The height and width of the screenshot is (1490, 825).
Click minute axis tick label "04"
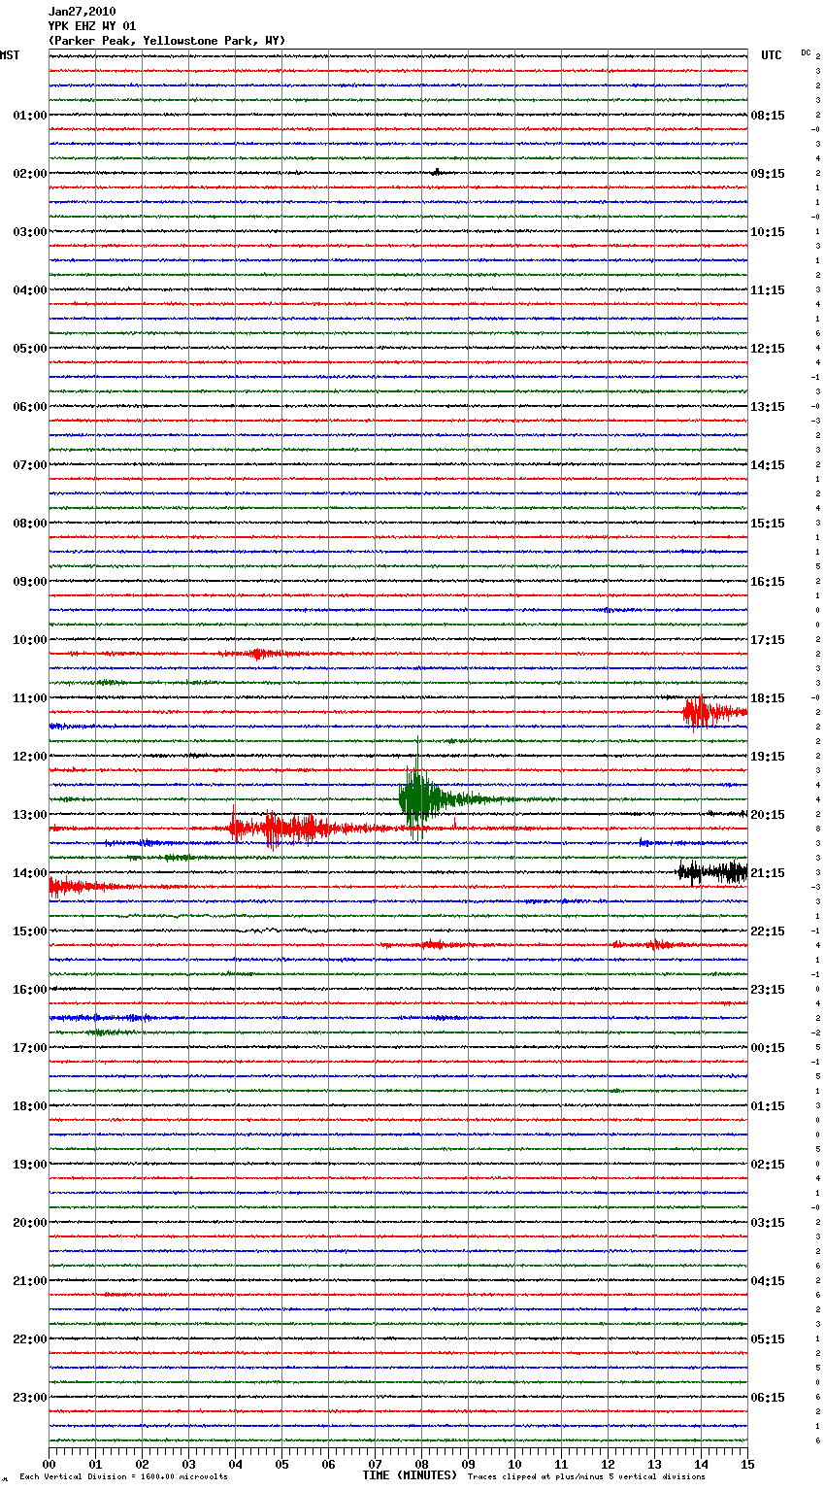[235, 1464]
